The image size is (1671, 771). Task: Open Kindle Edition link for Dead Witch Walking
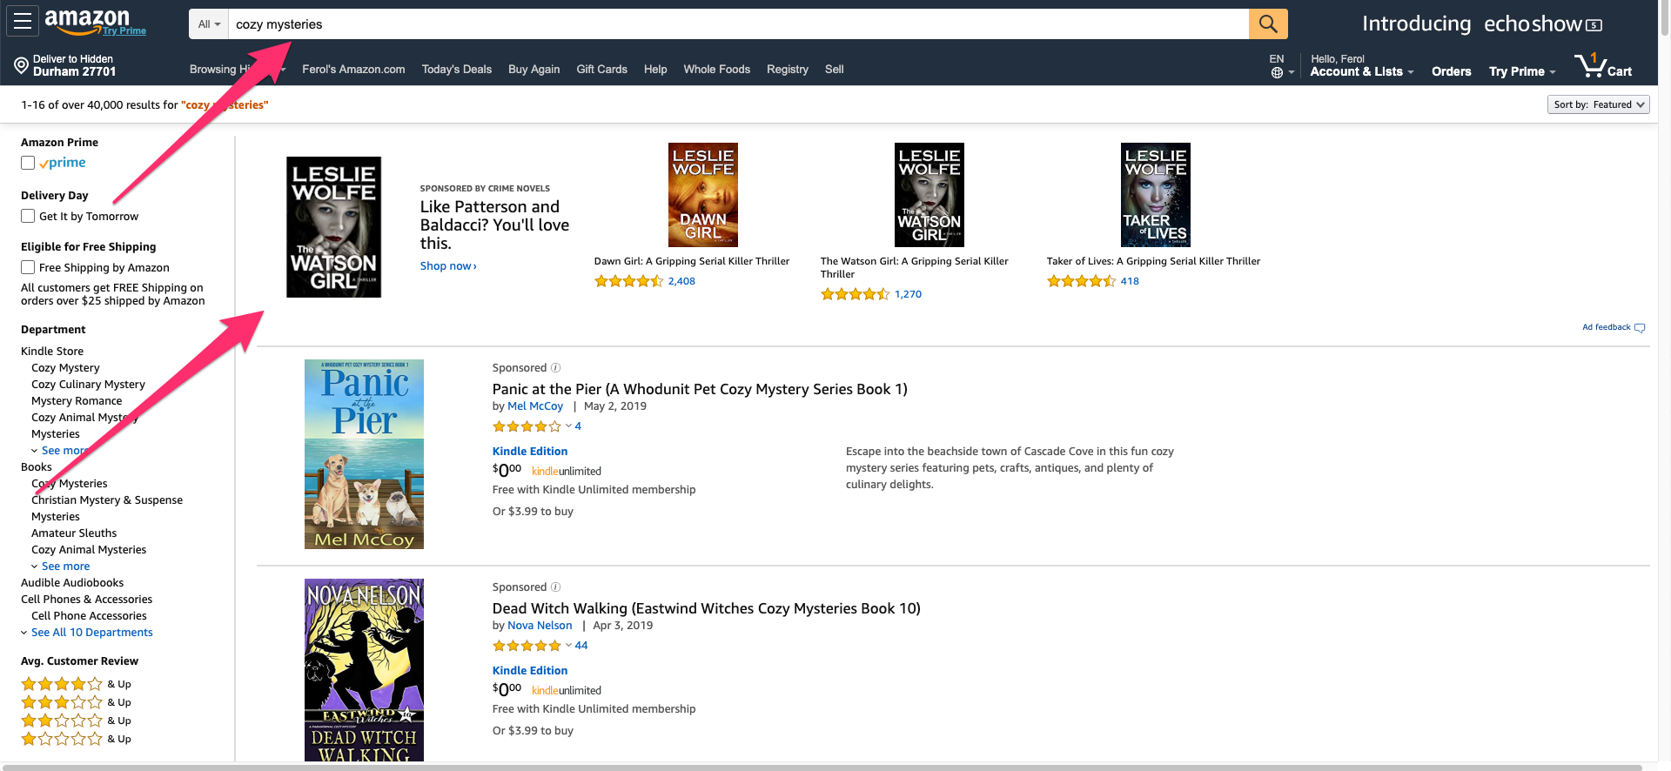click(x=530, y=671)
